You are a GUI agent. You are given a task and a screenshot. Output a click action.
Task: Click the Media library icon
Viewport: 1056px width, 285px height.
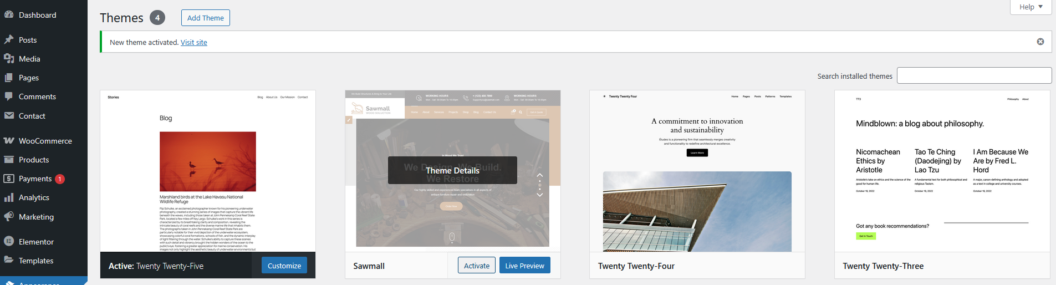point(9,59)
